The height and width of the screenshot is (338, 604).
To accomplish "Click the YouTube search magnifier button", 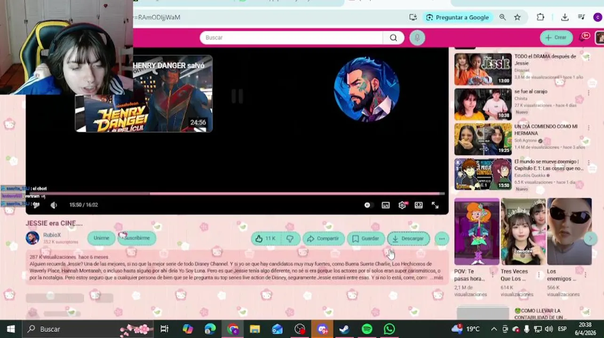I will [x=393, y=38].
